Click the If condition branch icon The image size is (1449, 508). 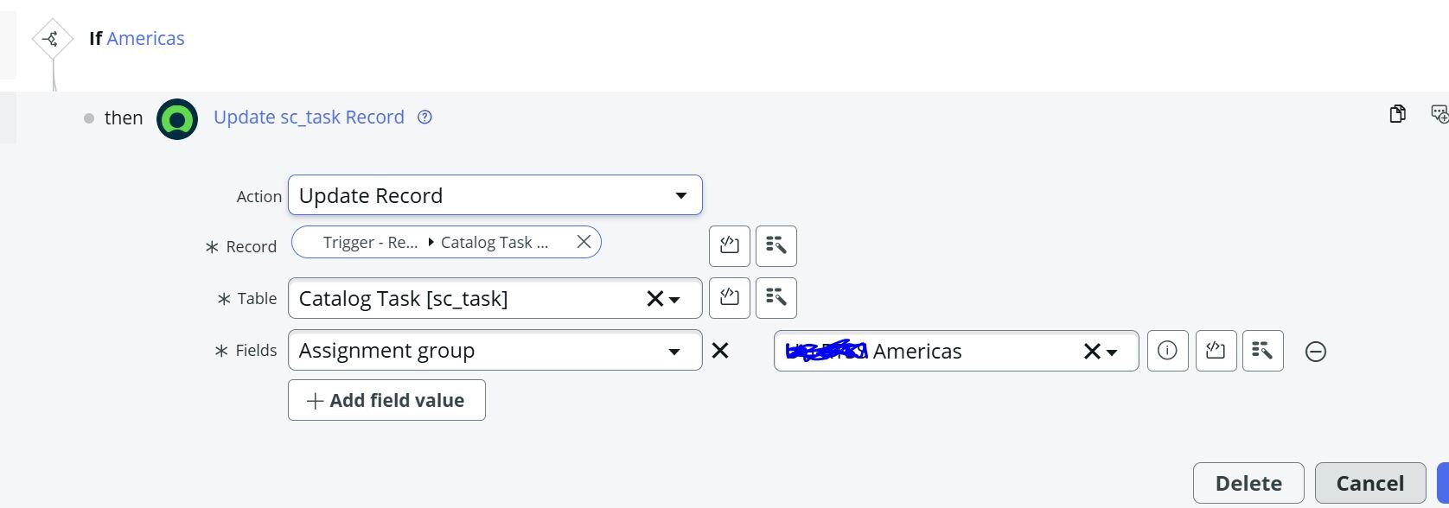click(x=52, y=39)
